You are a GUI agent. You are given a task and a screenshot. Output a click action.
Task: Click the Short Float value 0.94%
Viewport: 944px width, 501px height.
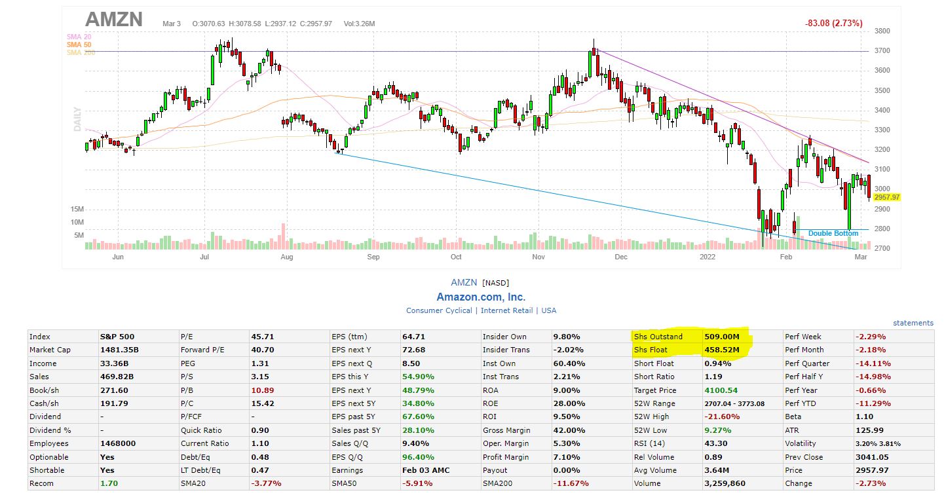(x=717, y=363)
